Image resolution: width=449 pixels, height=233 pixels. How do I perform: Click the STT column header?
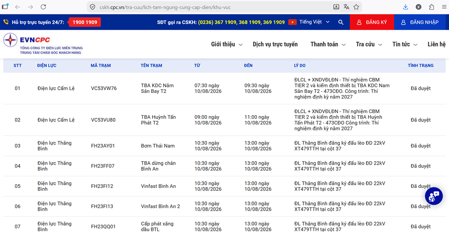18,65
